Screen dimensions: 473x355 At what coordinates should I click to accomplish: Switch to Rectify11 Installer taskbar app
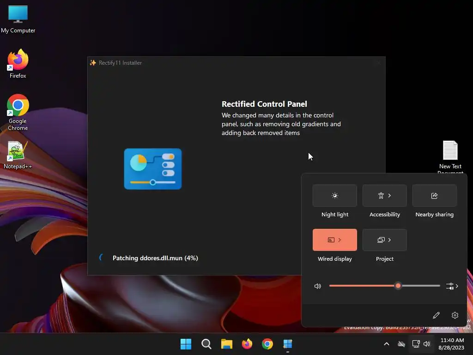288,344
